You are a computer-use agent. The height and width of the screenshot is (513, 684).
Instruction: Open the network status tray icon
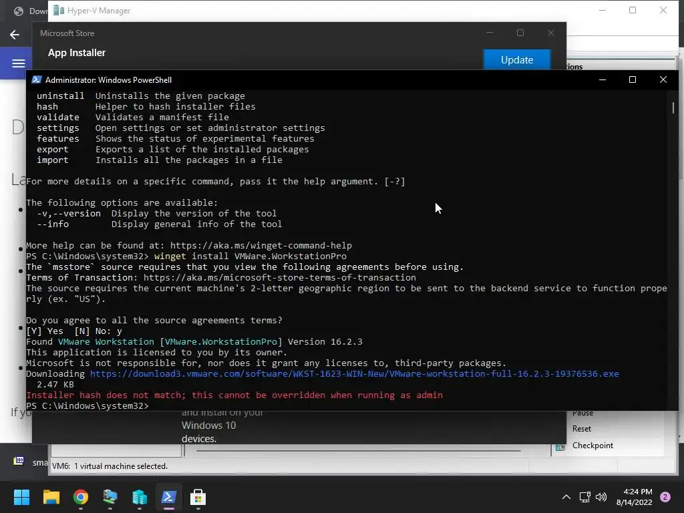(584, 497)
